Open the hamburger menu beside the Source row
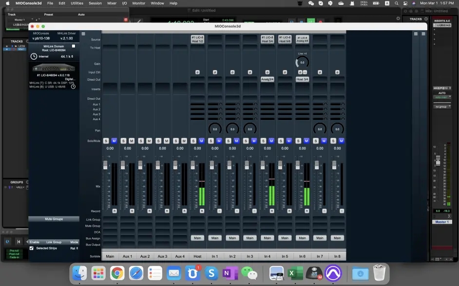 tap(83, 34)
